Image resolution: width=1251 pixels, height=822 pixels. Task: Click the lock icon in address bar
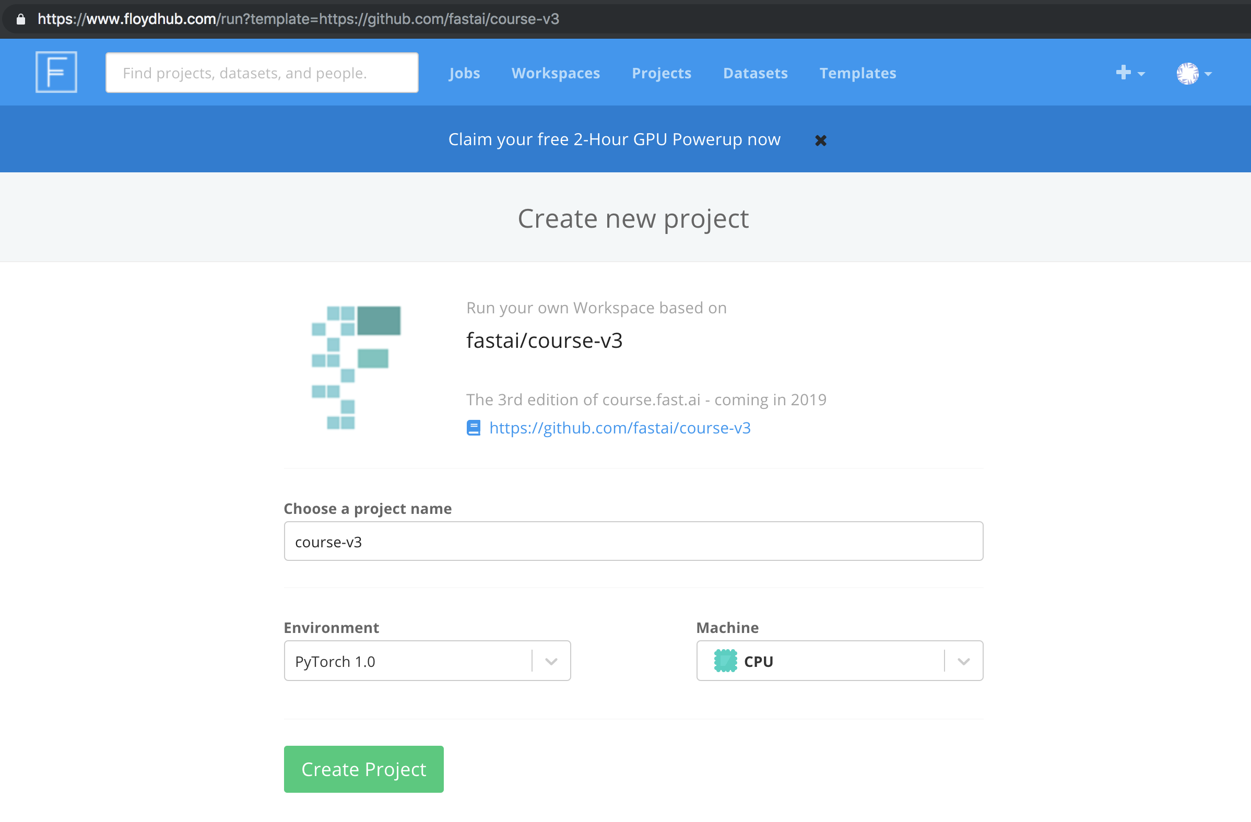(x=21, y=19)
